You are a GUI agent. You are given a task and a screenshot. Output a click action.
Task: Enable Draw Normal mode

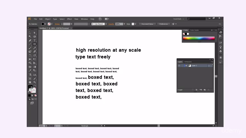(x=30, y=99)
